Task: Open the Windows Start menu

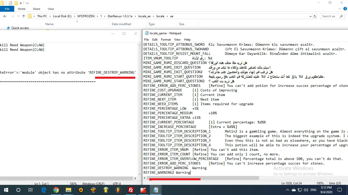Action: tap(6, 190)
